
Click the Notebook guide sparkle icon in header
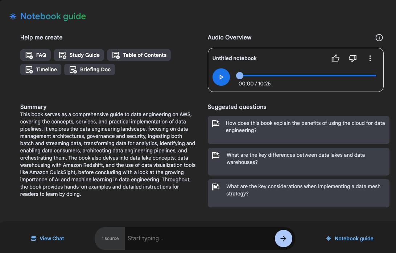coord(13,16)
